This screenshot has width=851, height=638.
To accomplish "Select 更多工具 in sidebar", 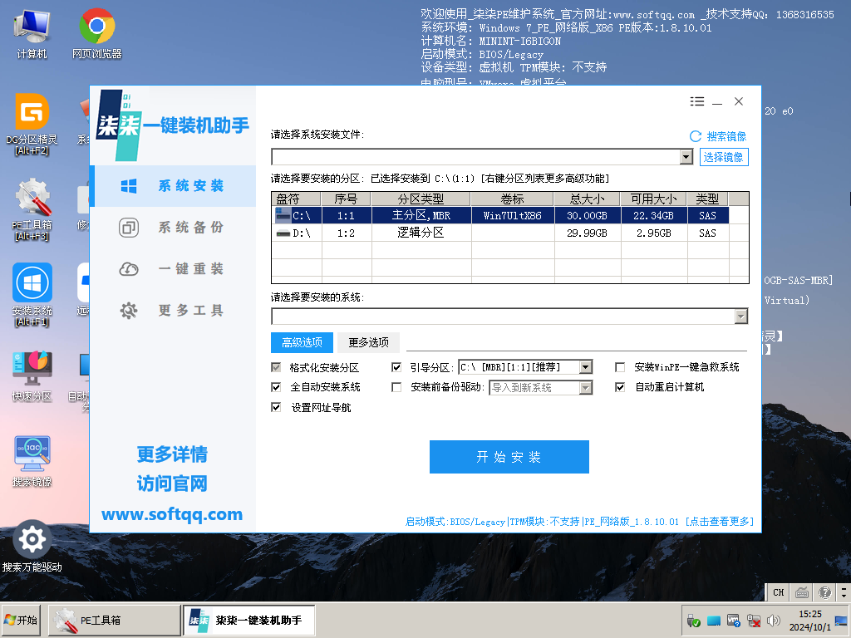I will (173, 311).
